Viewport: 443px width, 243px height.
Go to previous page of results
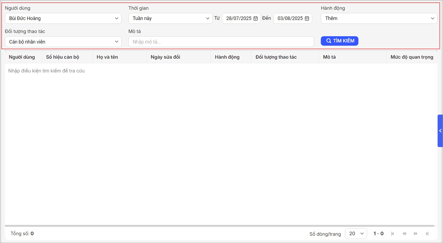tap(404, 234)
